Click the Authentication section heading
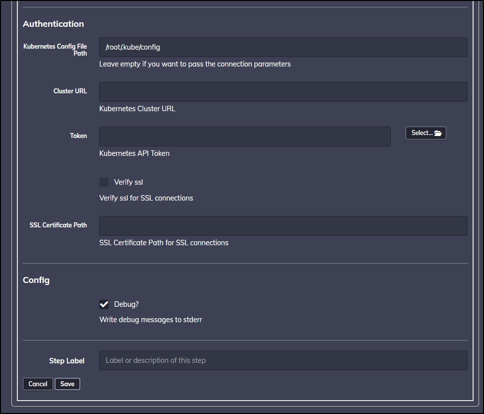Screen dimensions: 484x414 pos(54,24)
